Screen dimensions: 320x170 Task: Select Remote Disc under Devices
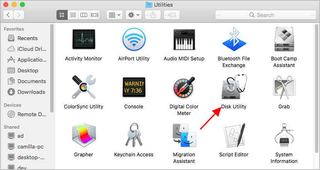26,114
